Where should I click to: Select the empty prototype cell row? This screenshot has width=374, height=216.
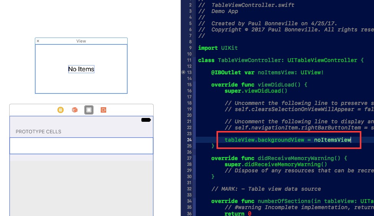pyautogui.click(x=81, y=146)
